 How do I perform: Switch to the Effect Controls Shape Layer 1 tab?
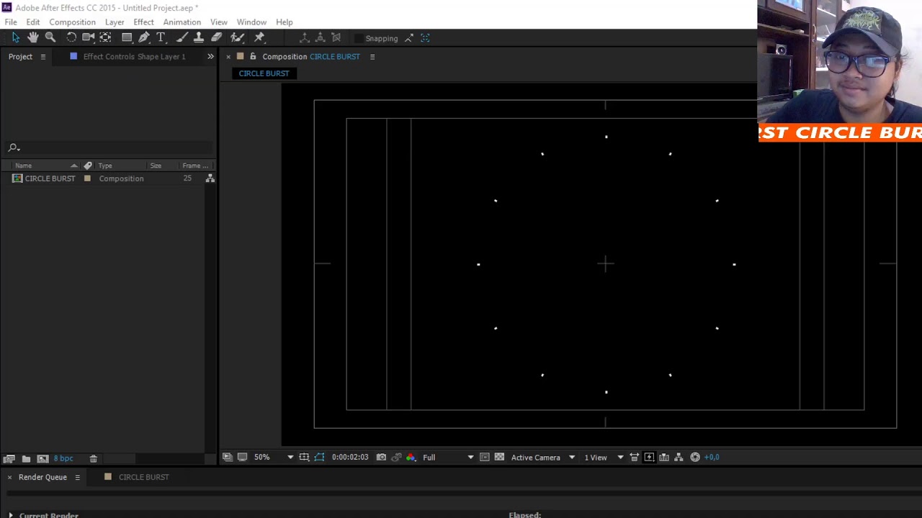[134, 56]
